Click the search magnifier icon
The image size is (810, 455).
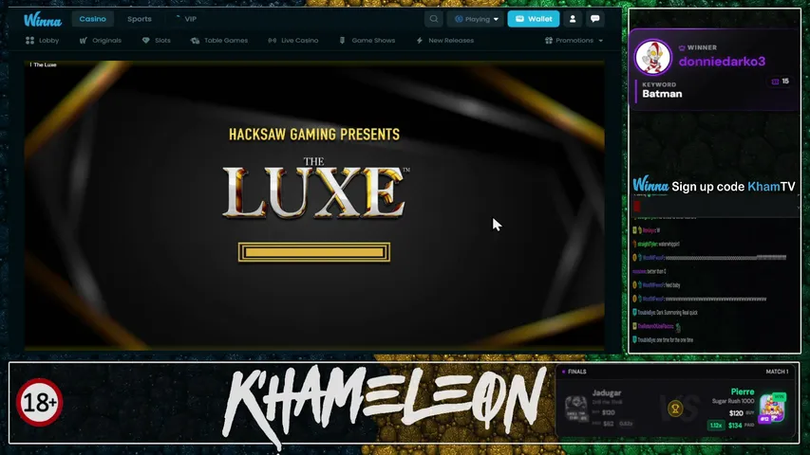click(433, 19)
